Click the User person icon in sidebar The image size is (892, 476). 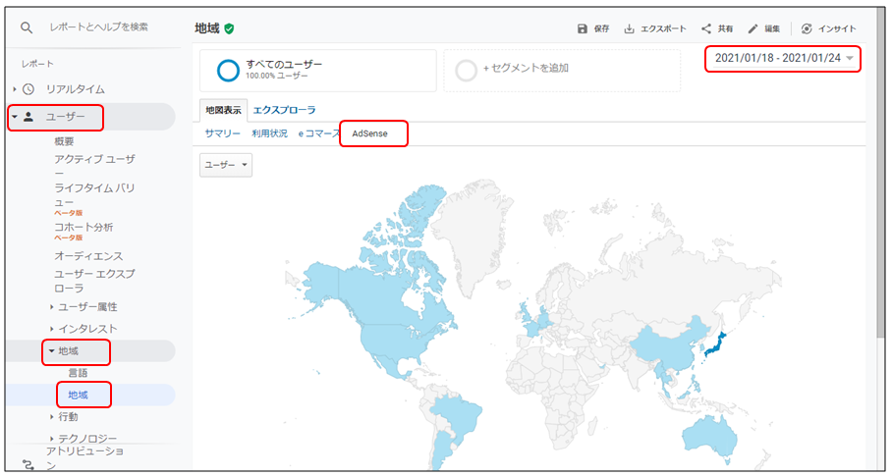coord(28,117)
